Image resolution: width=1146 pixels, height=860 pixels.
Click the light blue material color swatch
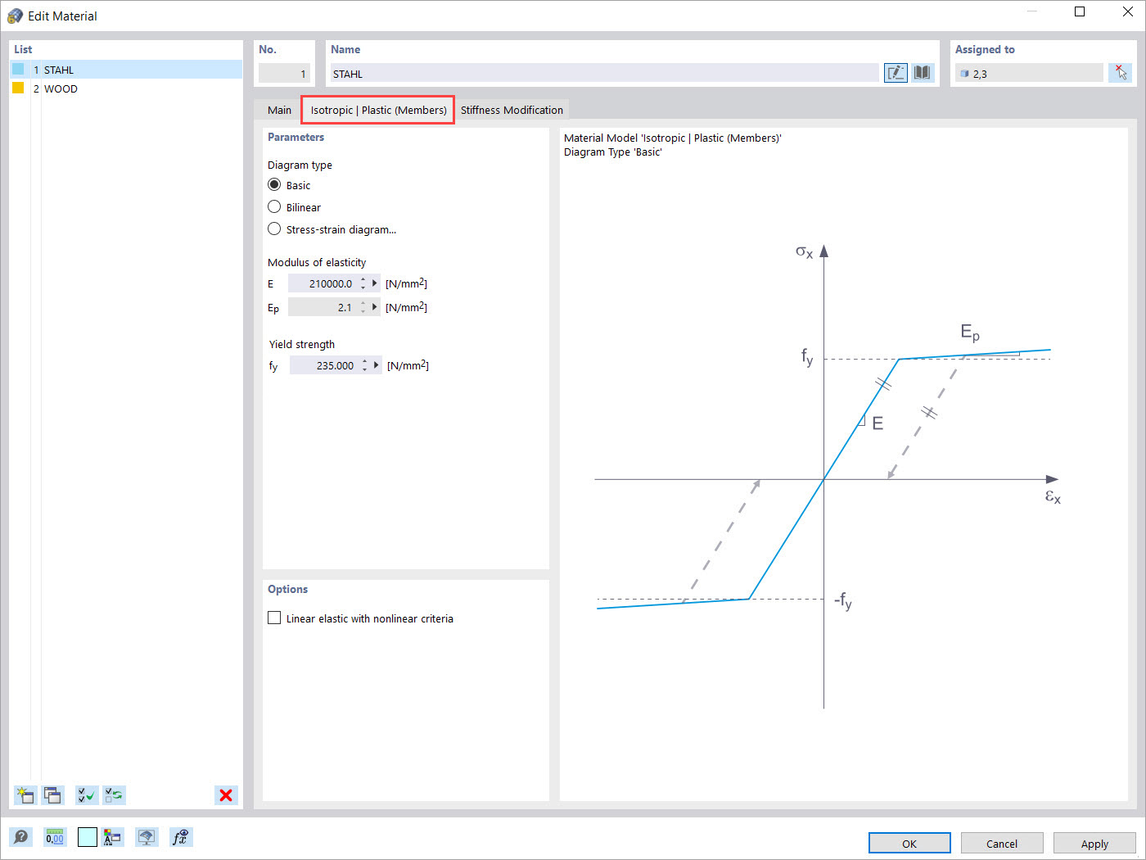pos(88,837)
